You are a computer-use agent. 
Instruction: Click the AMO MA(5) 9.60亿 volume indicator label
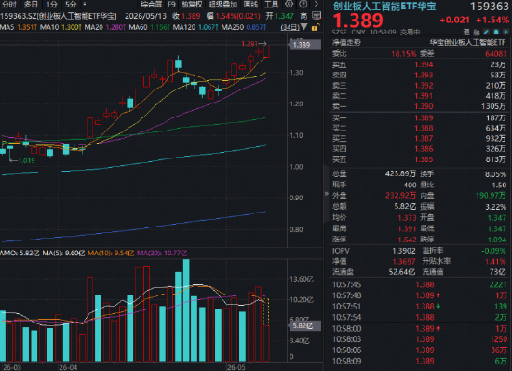click(x=63, y=253)
